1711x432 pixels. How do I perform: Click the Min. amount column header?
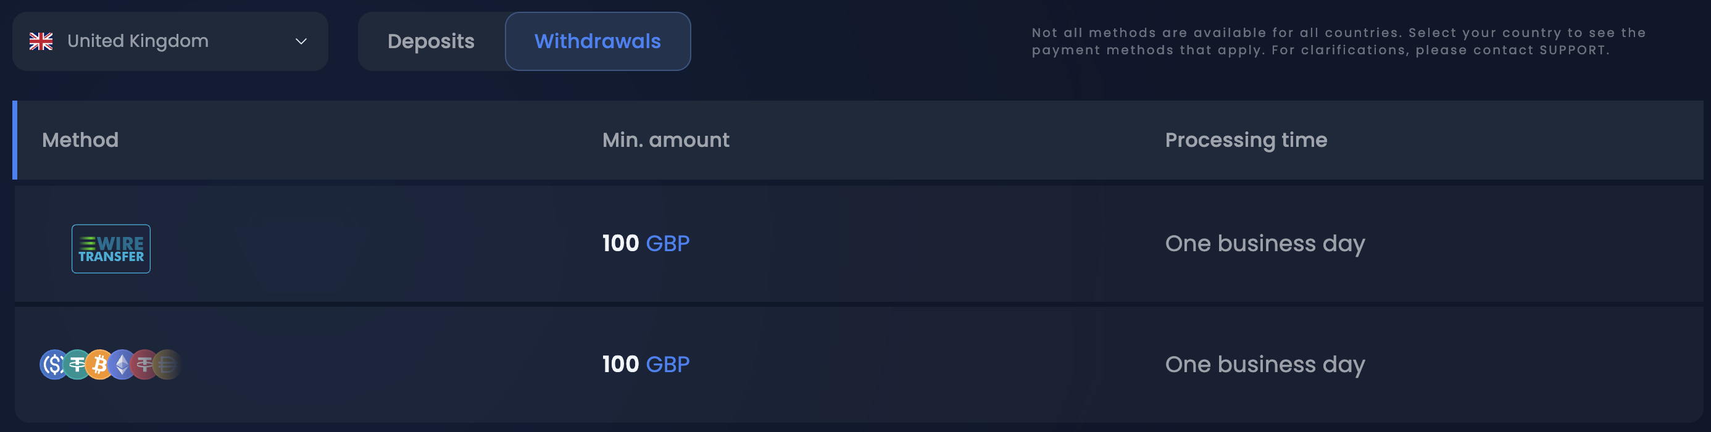click(x=666, y=140)
